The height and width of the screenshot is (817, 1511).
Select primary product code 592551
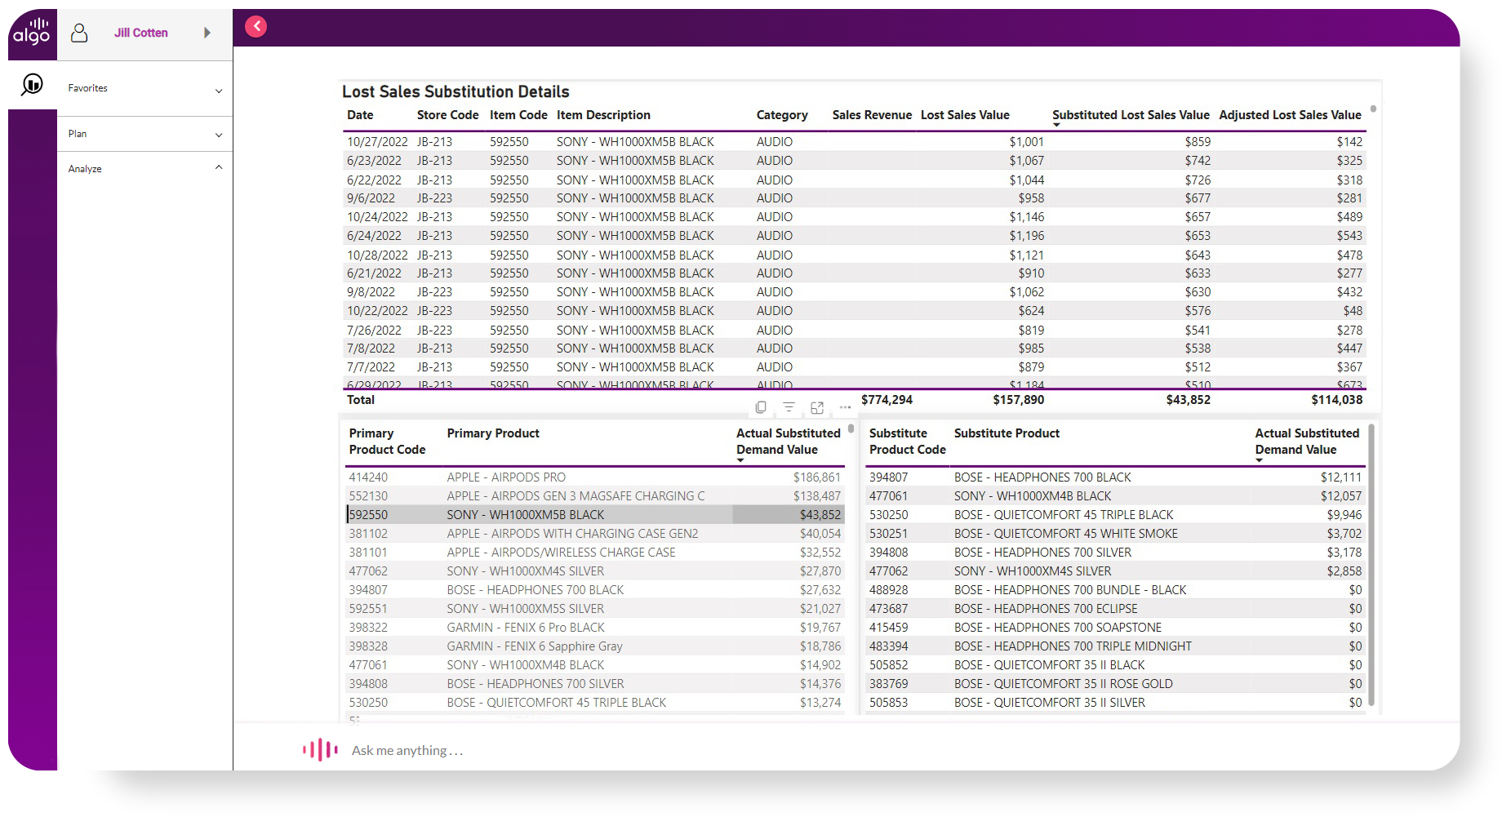tap(368, 609)
